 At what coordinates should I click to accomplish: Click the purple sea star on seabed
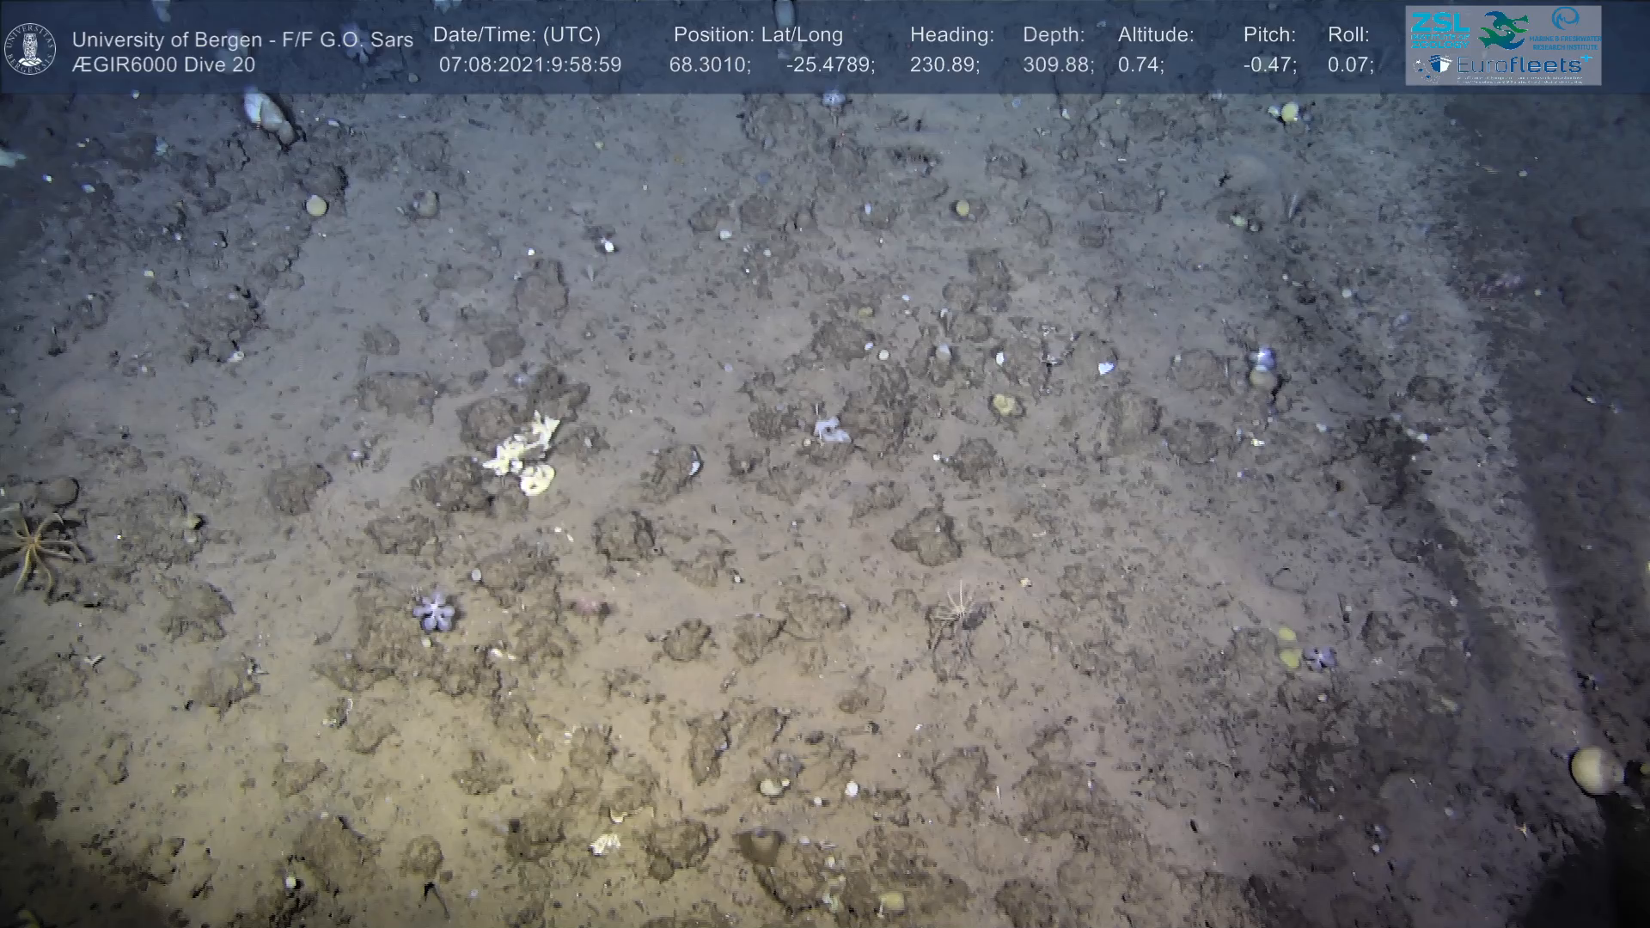coord(434,610)
